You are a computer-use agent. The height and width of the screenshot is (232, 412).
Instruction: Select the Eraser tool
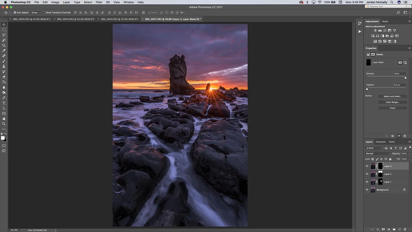[4, 77]
